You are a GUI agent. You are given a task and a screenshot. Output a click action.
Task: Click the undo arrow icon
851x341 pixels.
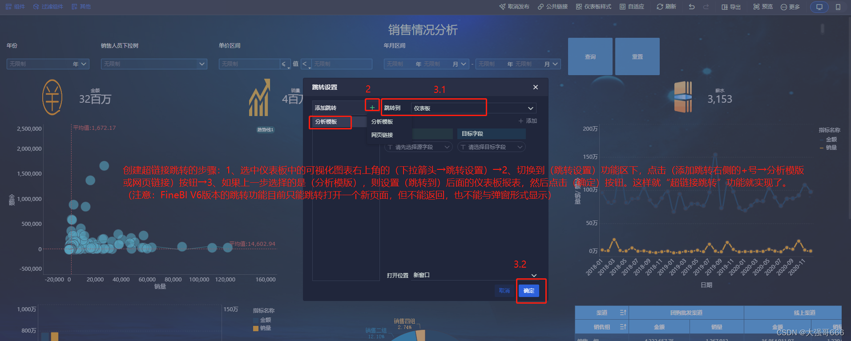pyautogui.click(x=691, y=7)
